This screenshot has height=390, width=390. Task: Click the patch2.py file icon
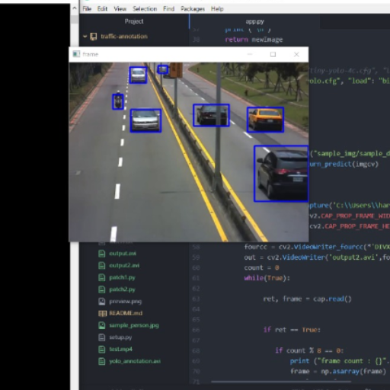coord(102,289)
